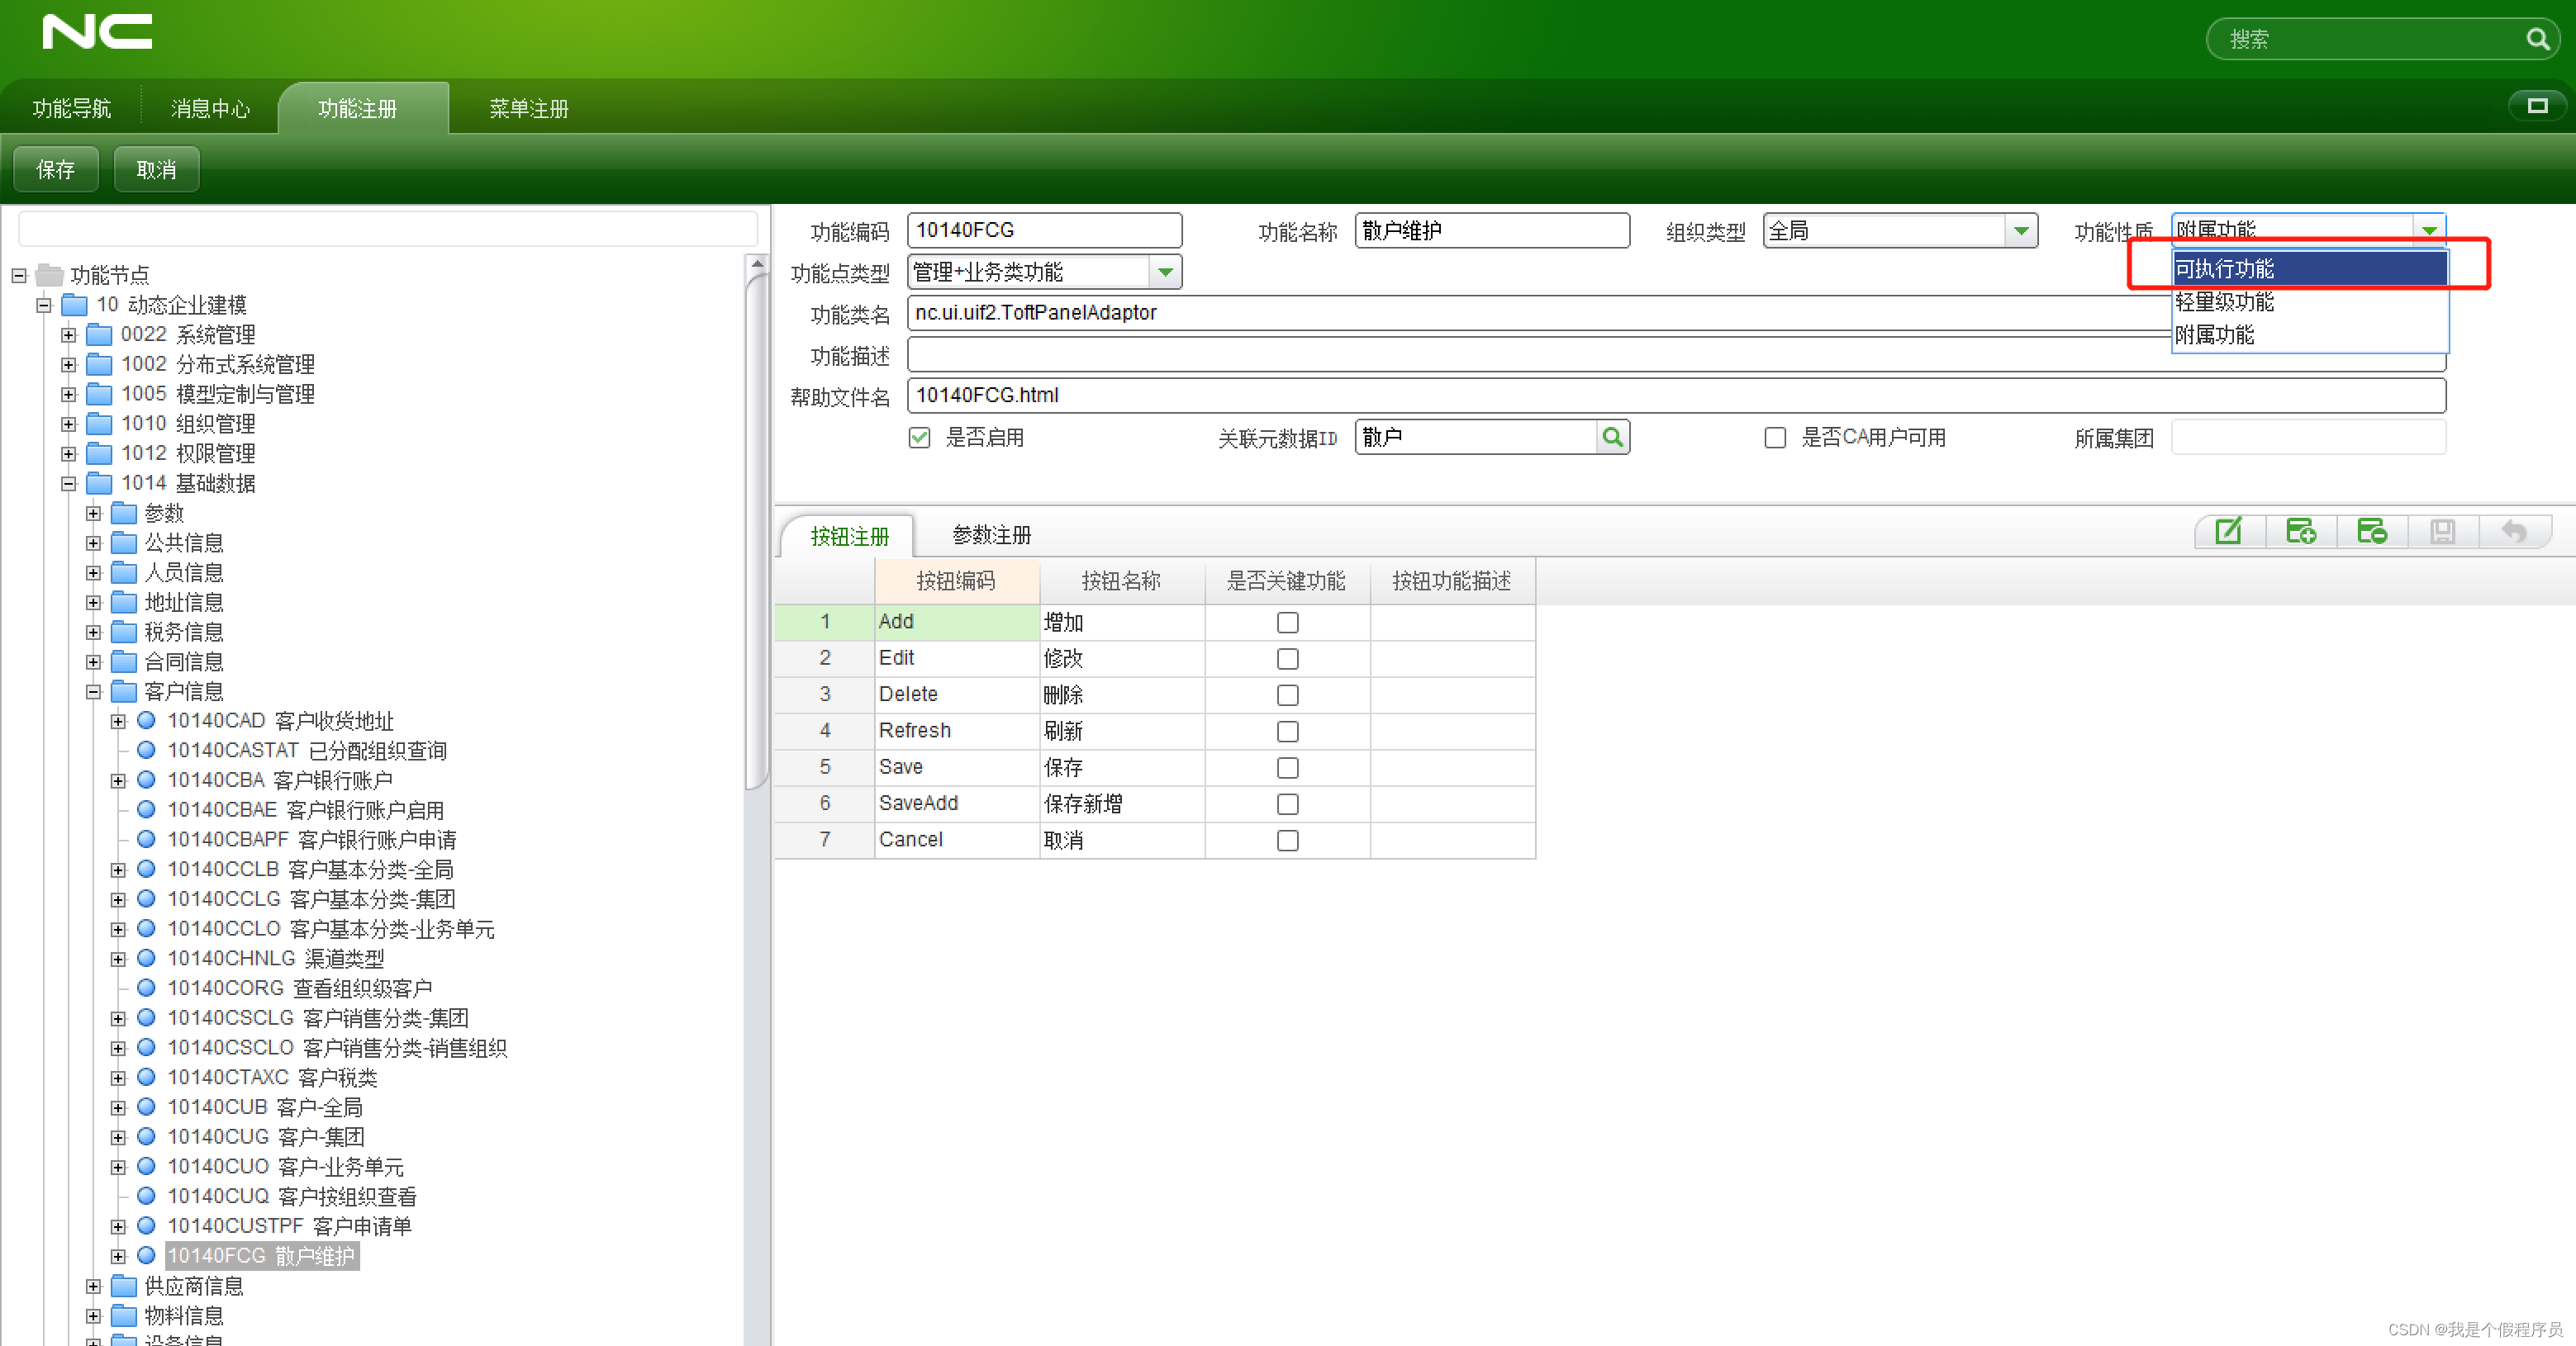
Task: Choose 附属功能 in the dropdown list
Action: pos(2310,334)
